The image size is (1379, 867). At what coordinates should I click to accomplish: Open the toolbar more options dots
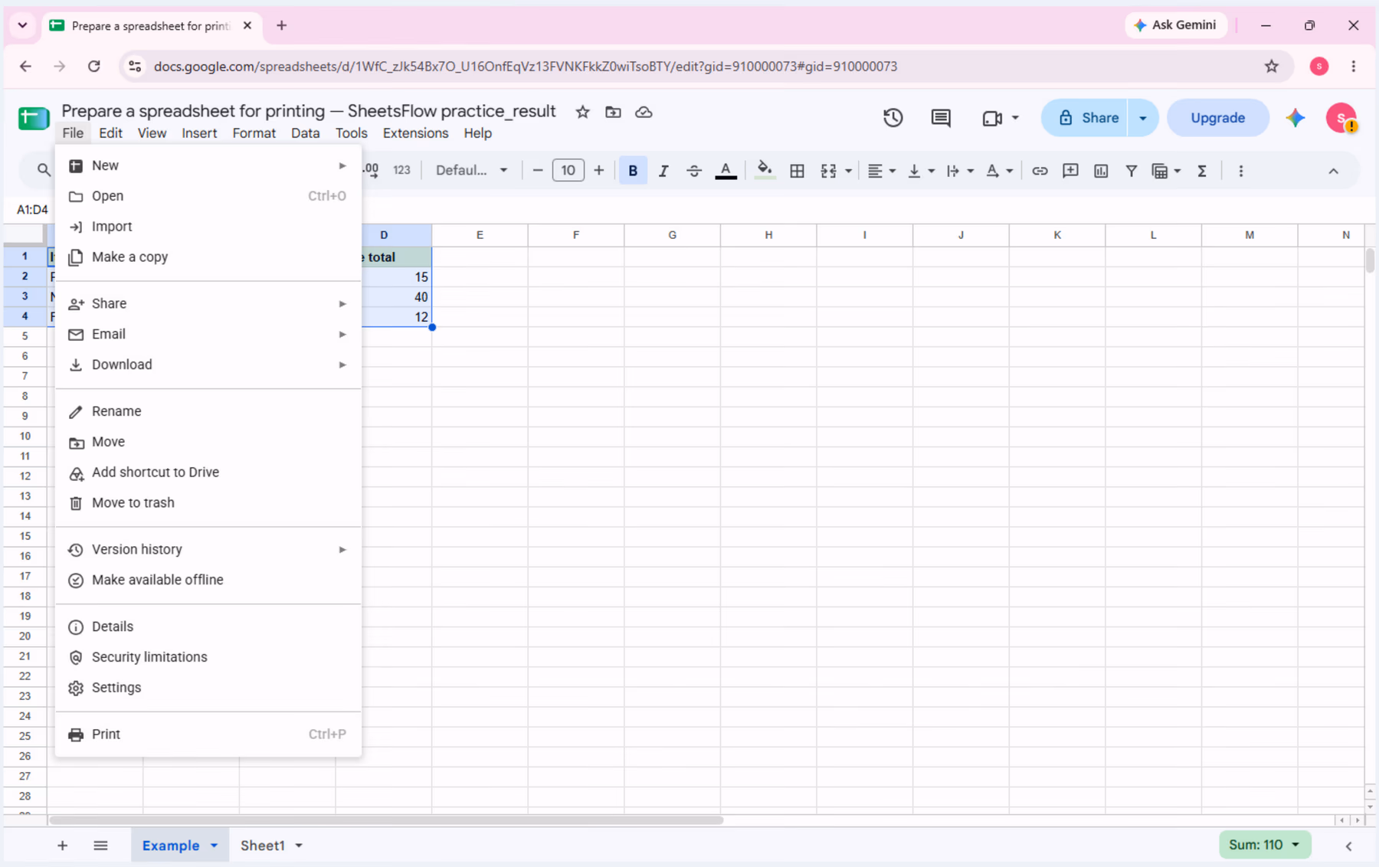(x=1241, y=171)
